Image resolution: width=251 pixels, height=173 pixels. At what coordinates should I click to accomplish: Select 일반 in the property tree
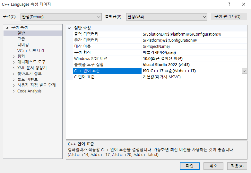coord(21,33)
